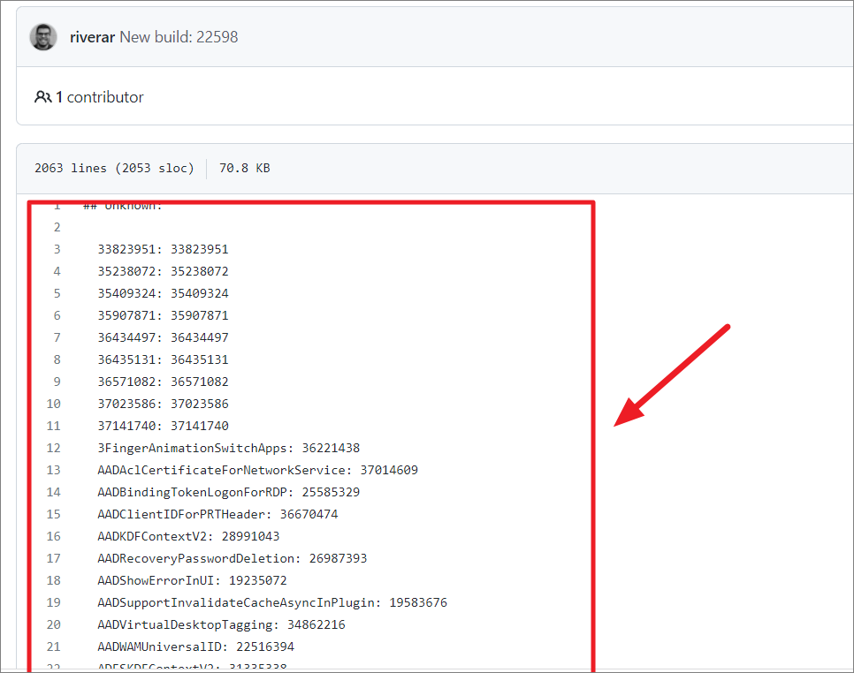Viewport: 854px width, 673px height.
Task: Select line 12 containing 3FingerAnimationSwitchApps
Action: 53,448
